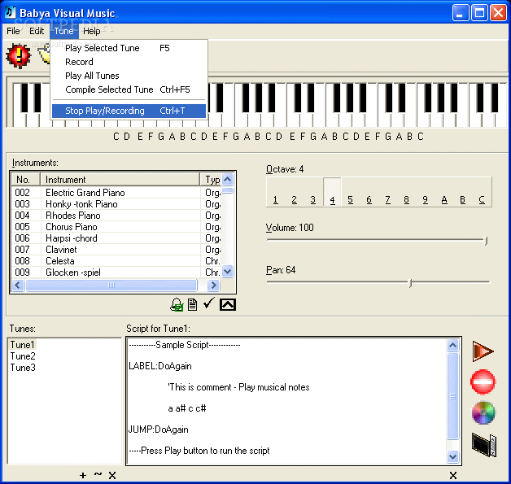The height and width of the screenshot is (484, 511).
Task: Choose Compile Selected Tune
Action: (x=129, y=89)
